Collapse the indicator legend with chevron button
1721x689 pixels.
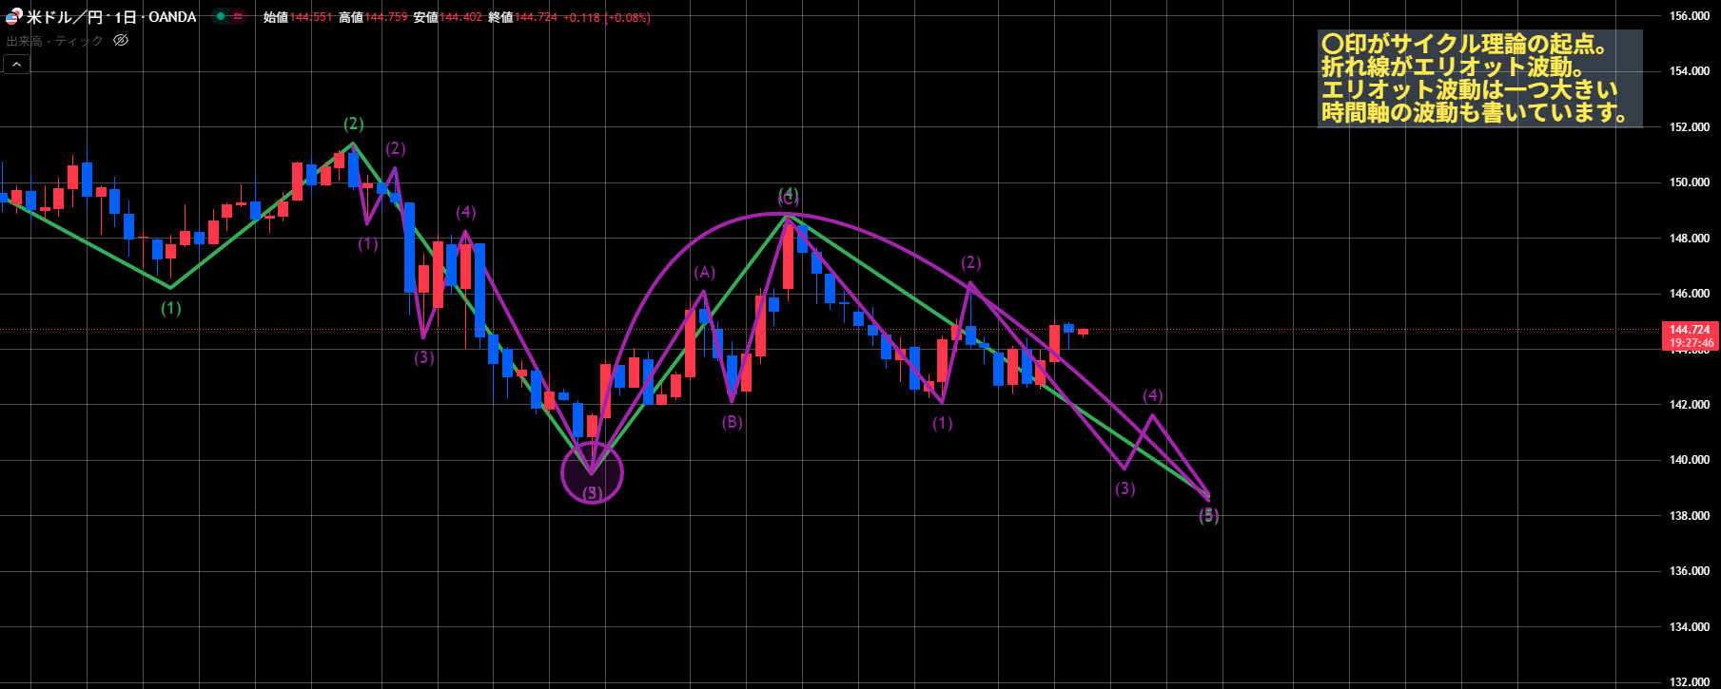click(x=16, y=64)
